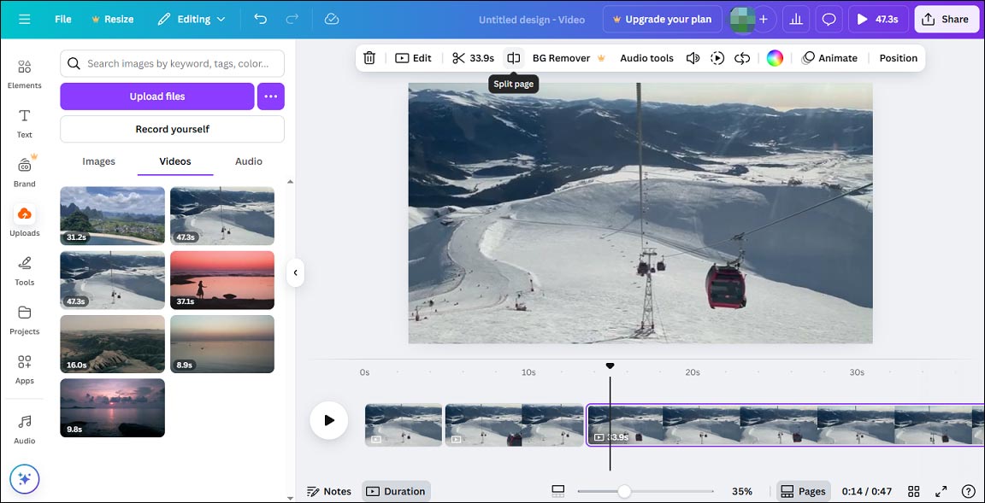Focus the search images field
985x503 pixels.
click(x=172, y=63)
